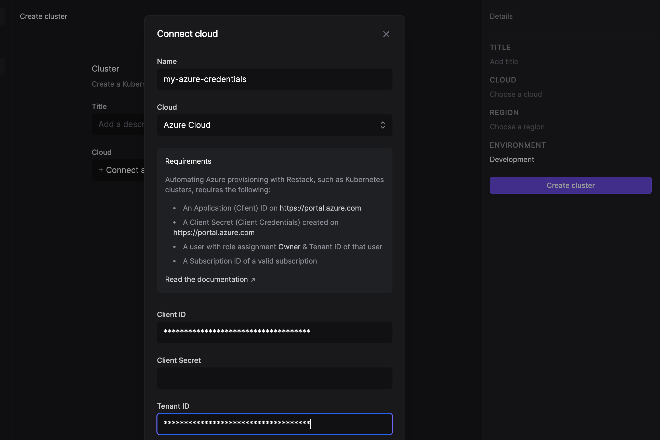The width and height of the screenshot is (660, 440).
Task: Edit the Name field containing my-azure-credentials
Action: 274,79
